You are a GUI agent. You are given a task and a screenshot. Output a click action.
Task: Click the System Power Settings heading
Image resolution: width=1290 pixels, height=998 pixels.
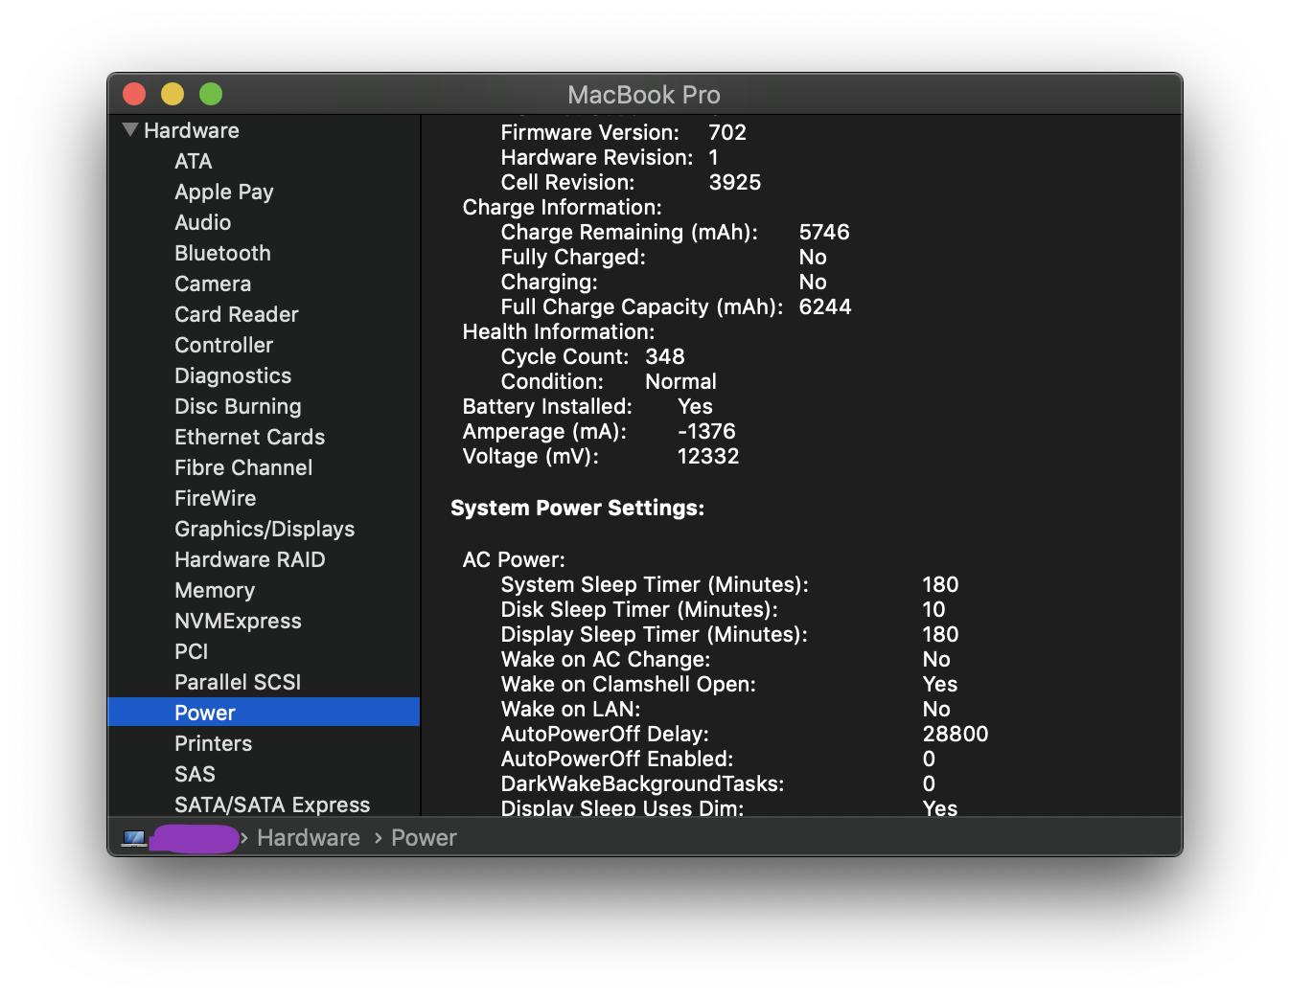click(578, 508)
